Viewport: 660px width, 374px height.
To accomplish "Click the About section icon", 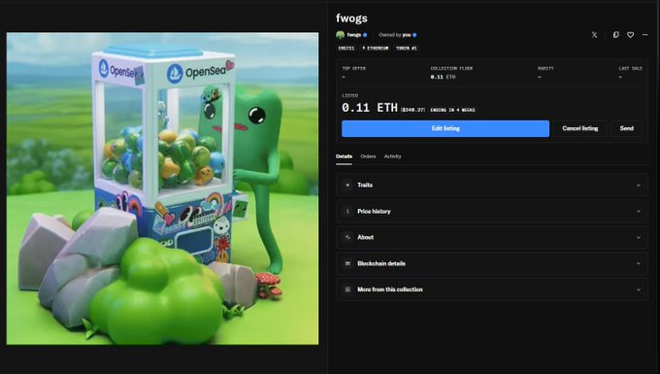I will click(x=347, y=238).
